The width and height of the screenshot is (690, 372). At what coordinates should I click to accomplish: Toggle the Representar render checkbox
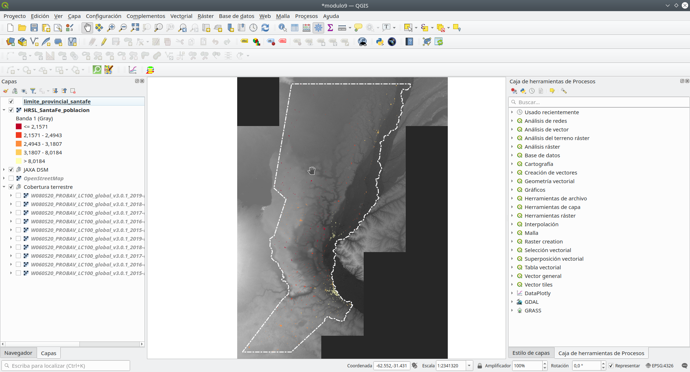(611, 366)
